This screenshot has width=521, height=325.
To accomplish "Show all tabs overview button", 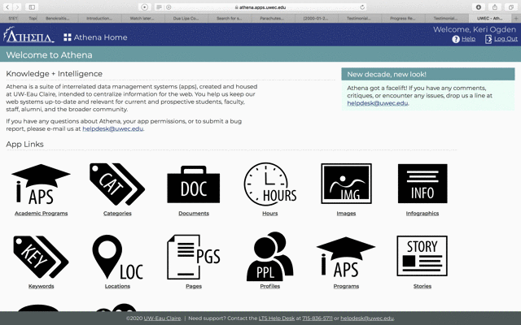I will [511, 7].
